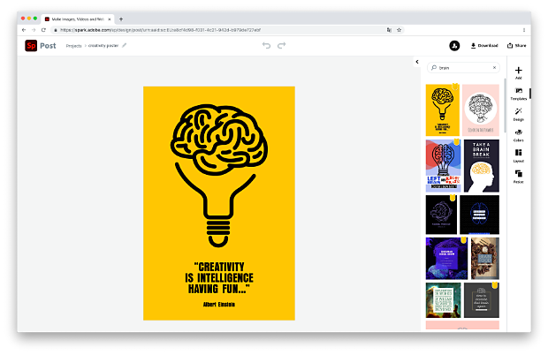The image size is (548, 355).
Task: Select the pink circle brain template
Action: [481, 110]
